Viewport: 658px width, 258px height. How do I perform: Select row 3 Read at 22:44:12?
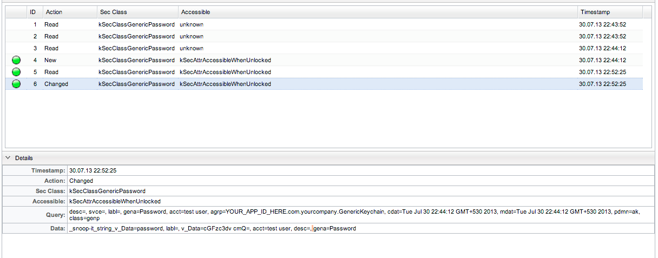(51, 48)
